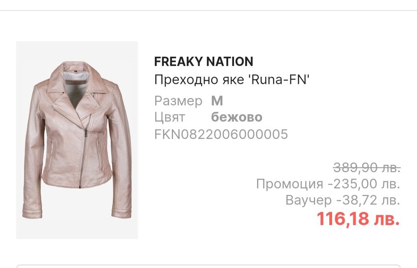Open the pink leather jacket product photo
This screenshot has width=417, height=268.
[x=77, y=140]
